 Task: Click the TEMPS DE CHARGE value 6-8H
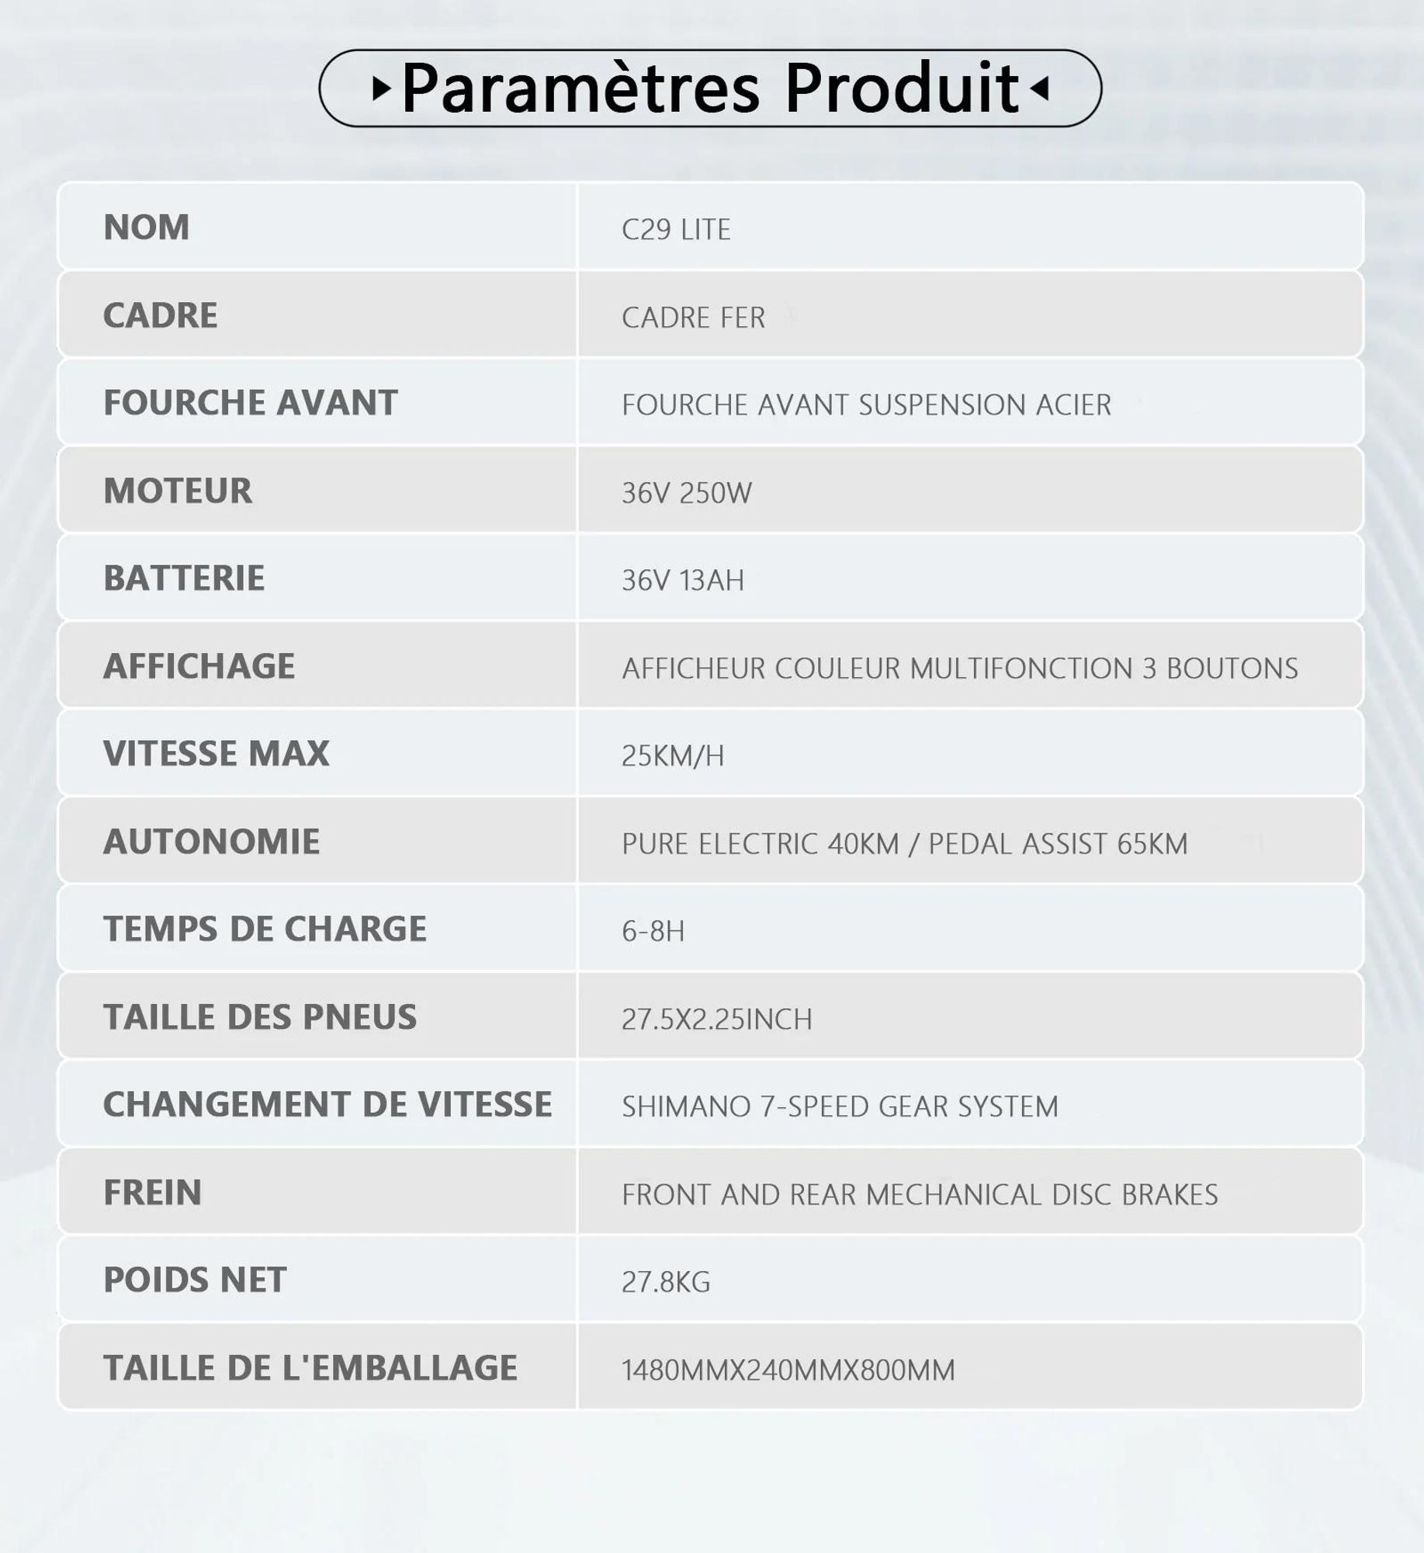[653, 931]
